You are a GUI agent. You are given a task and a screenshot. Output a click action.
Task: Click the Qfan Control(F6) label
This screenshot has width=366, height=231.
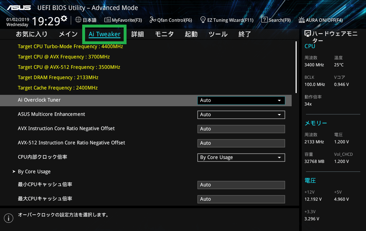pos(174,20)
